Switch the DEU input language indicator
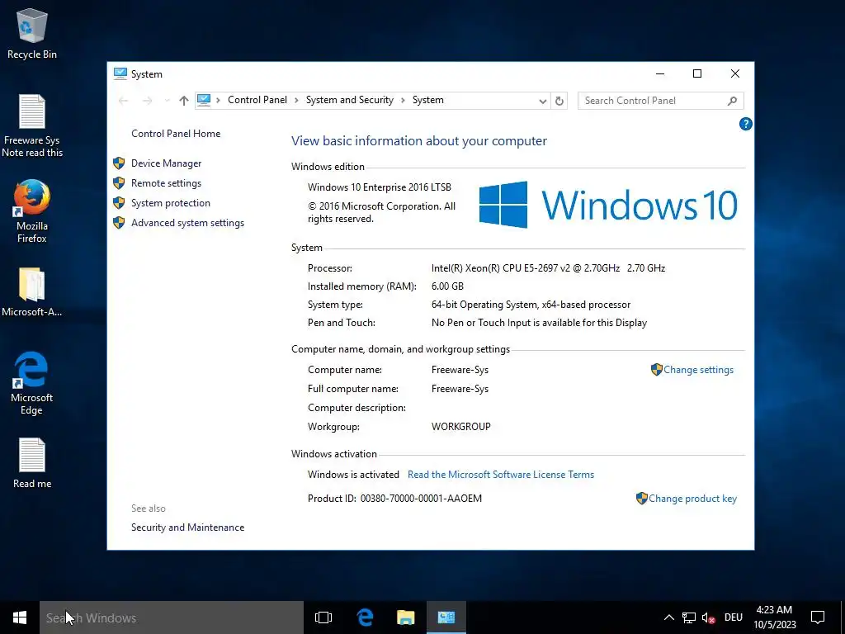Image resolution: width=845 pixels, height=634 pixels. point(734,617)
